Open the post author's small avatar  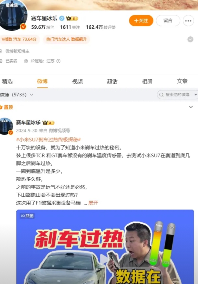[6, 126]
